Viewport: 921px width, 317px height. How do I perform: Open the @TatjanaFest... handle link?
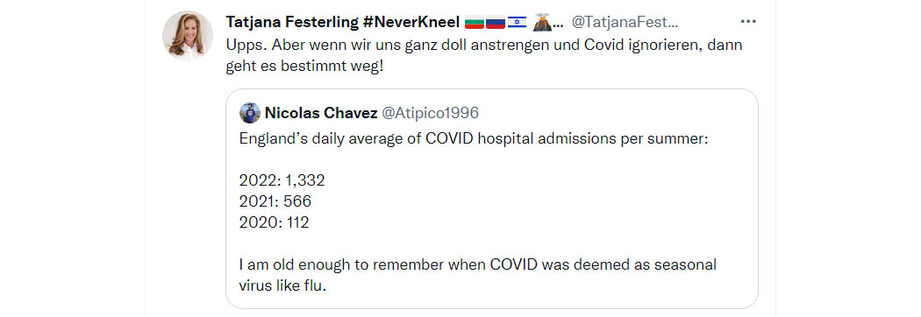coord(625,22)
